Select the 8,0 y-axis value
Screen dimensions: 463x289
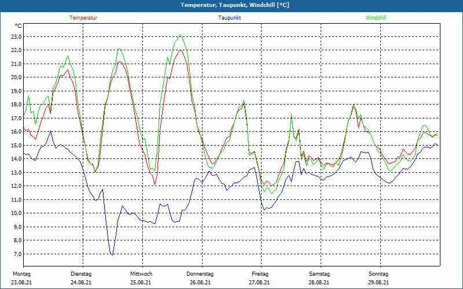tap(17, 240)
